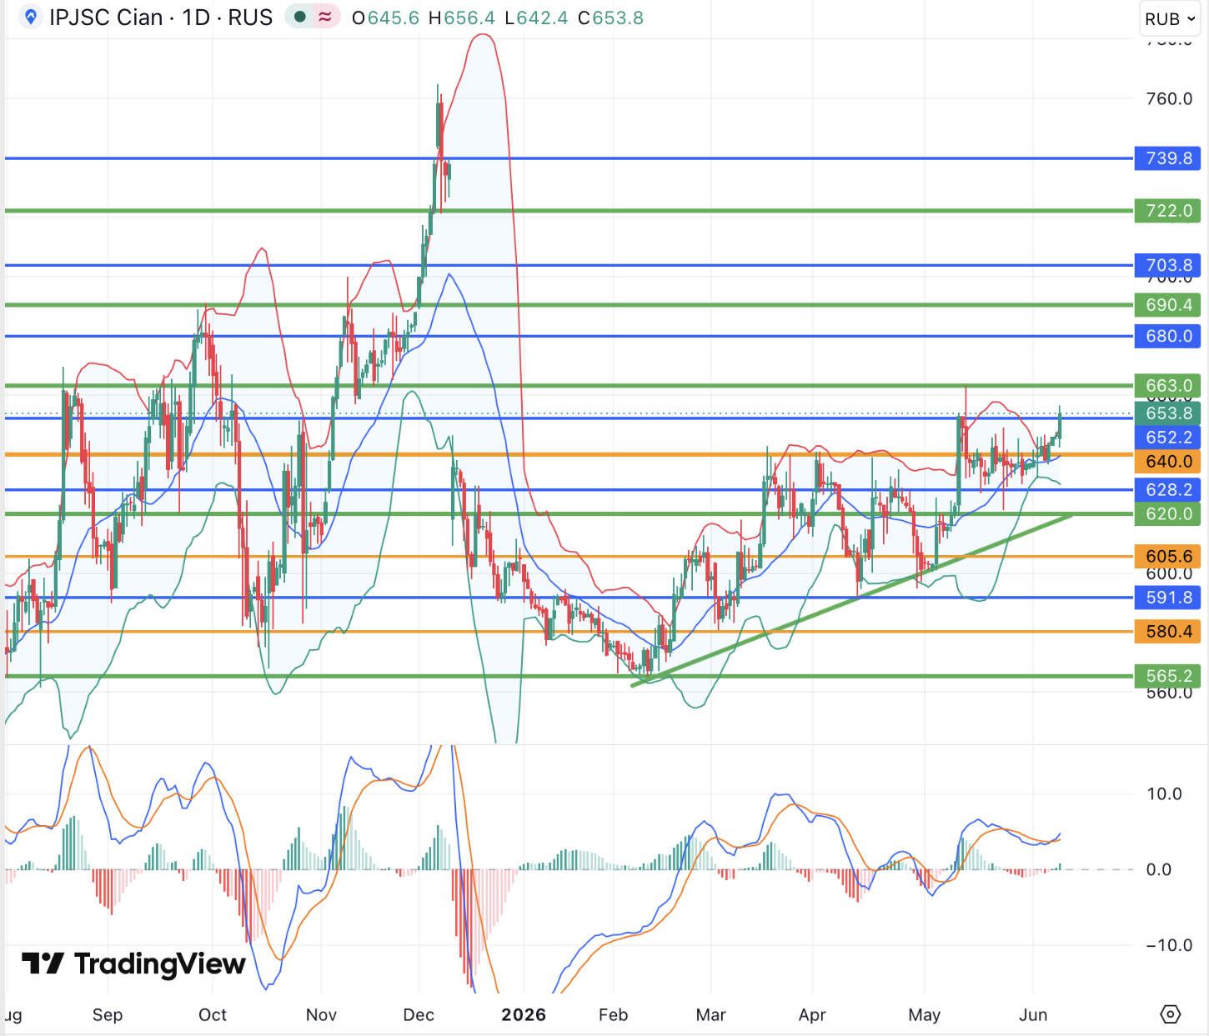
Task: Click the 0.0 indicator axis tick
Action: tap(1159, 870)
